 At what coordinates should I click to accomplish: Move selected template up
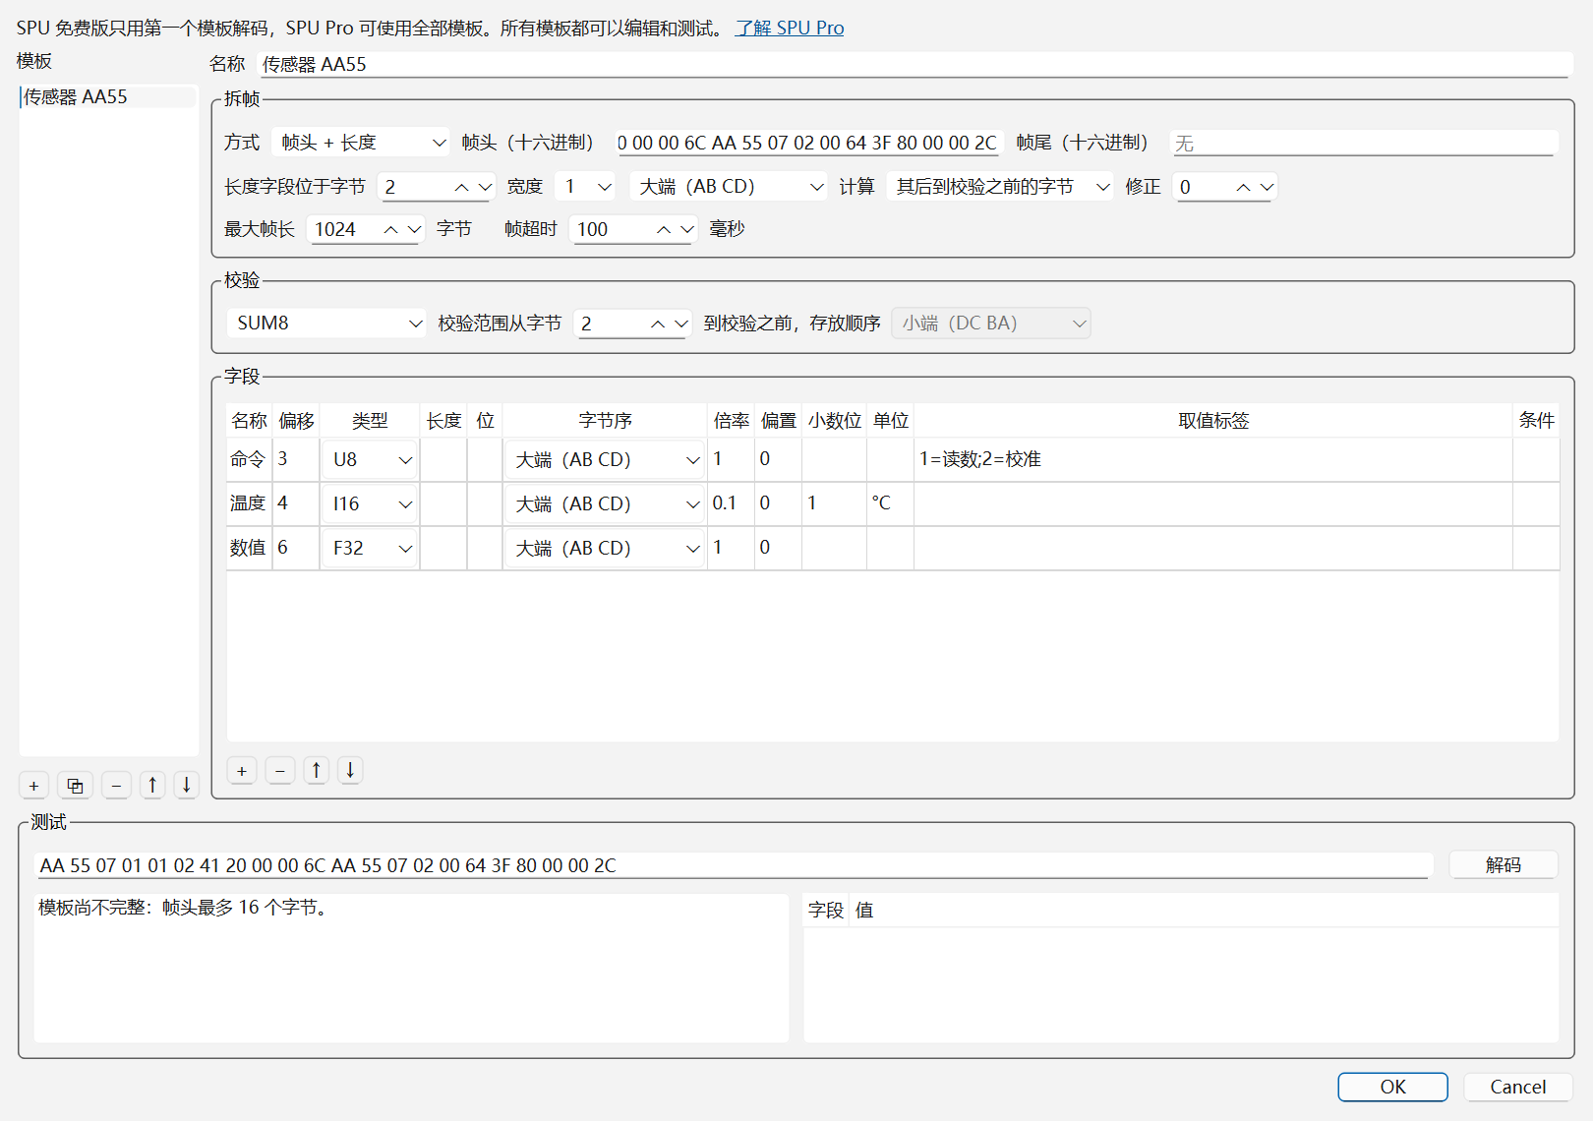point(152,785)
